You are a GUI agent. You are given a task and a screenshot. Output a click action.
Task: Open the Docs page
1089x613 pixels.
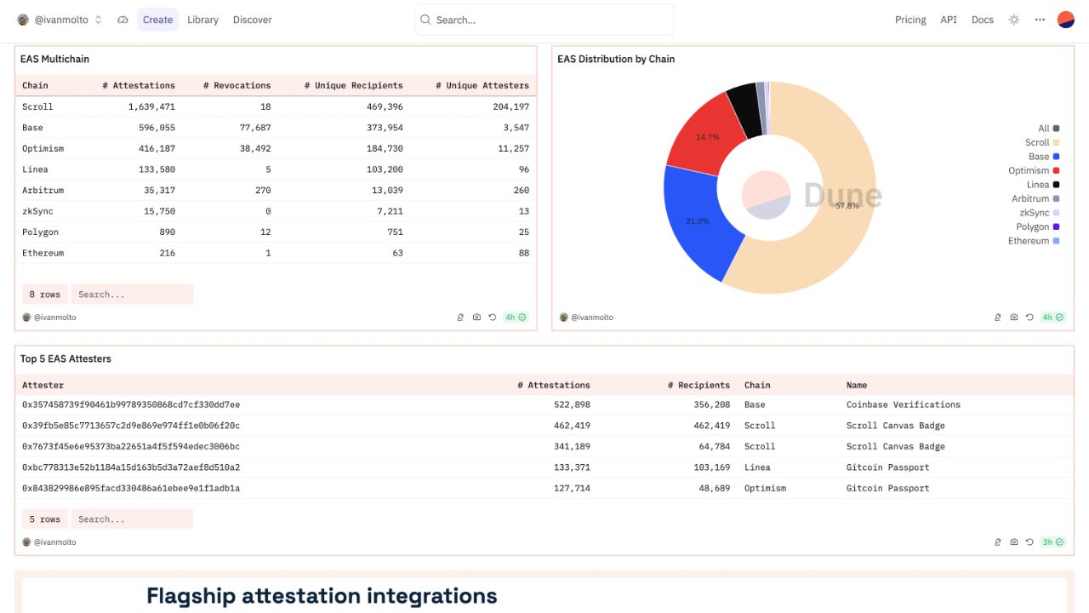click(983, 20)
